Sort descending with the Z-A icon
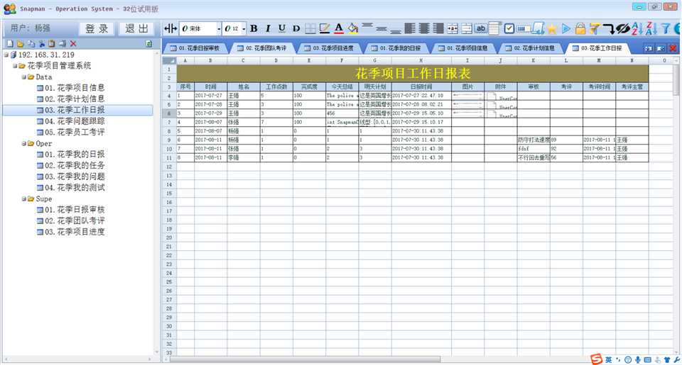Viewport: 682px width, 365px height. click(x=651, y=28)
